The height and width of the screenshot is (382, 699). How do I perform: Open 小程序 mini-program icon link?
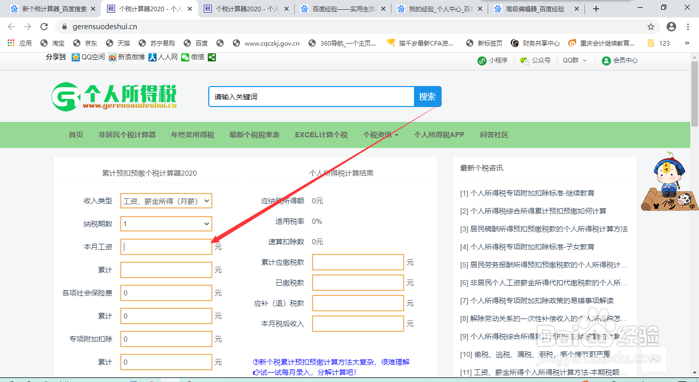click(x=482, y=60)
